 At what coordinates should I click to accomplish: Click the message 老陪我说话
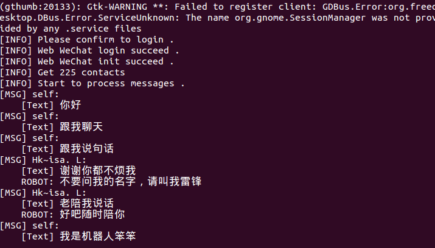(x=87, y=204)
